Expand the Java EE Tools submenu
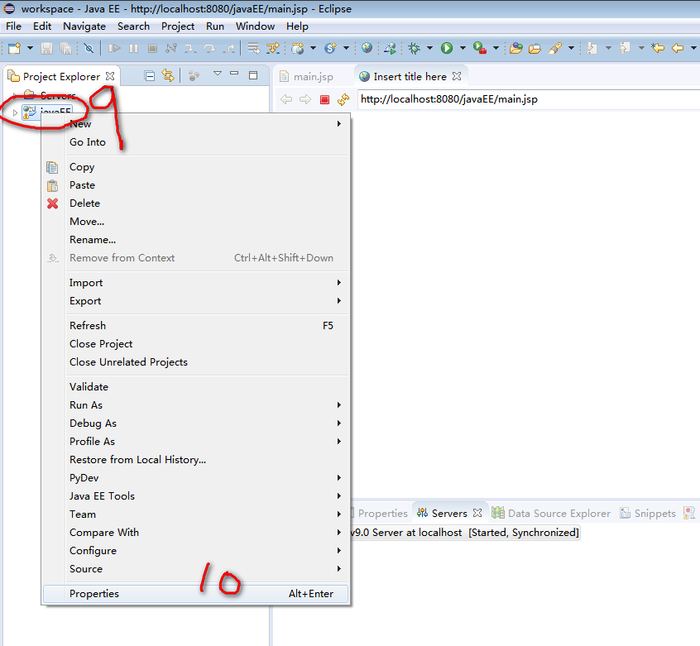 [x=195, y=496]
